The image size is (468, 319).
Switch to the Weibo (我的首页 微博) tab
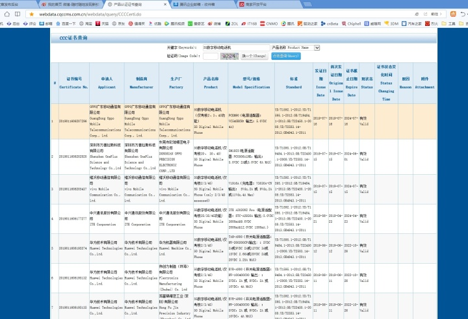[70, 4]
